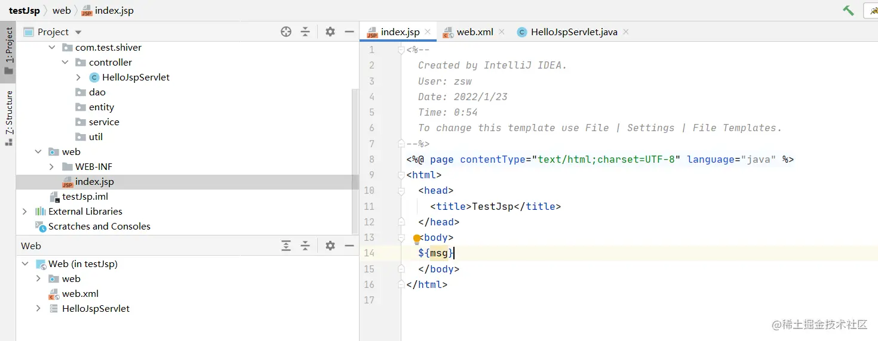Viewport: 878px width, 341px height.
Task: Switch to the web.xml tab
Action: pos(475,32)
